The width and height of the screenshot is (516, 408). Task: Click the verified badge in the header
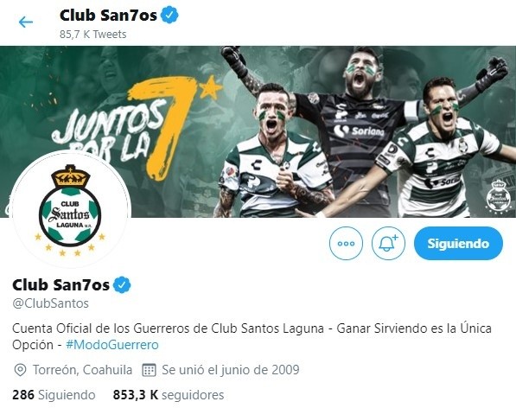point(169,16)
